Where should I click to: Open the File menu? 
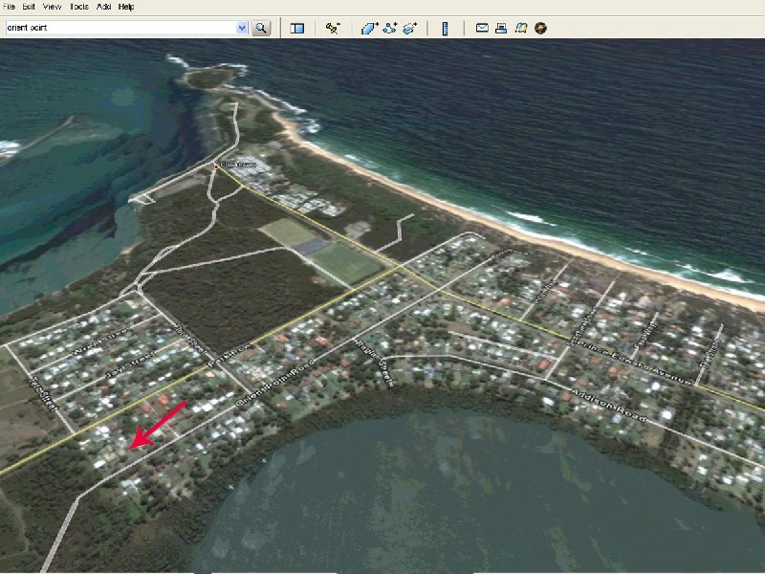click(x=10, y=5)
